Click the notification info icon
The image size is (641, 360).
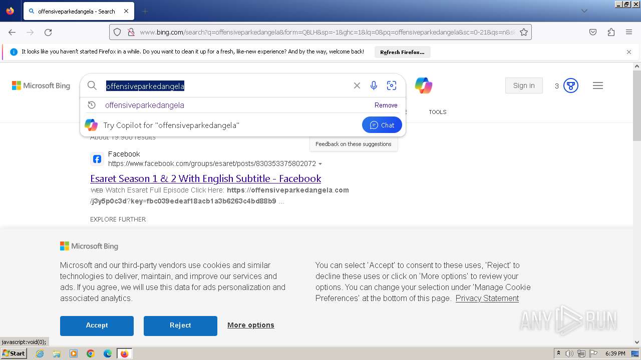(x=14, y=52)
